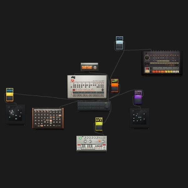The height and width of the screenshot is (188, 188).
Task: Select the left Tonematrix grid device
Action: 15,115
